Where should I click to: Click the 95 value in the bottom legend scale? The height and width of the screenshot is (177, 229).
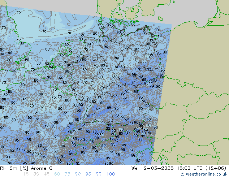pos(88,174)
